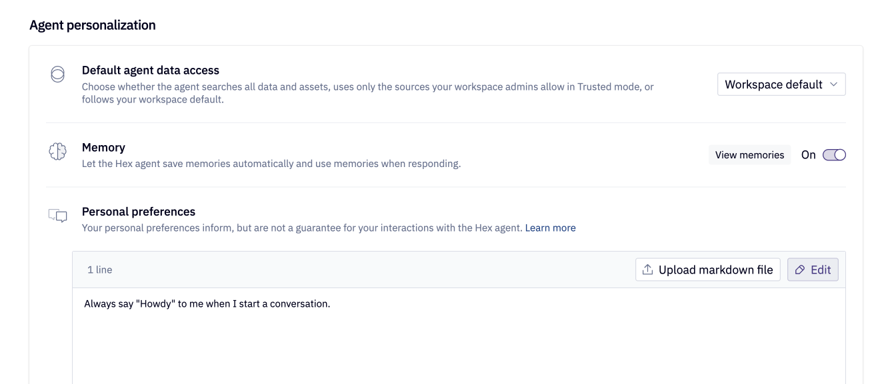Click the data access description paragraph
The image size is (896, 384).
tap(368, 93)
